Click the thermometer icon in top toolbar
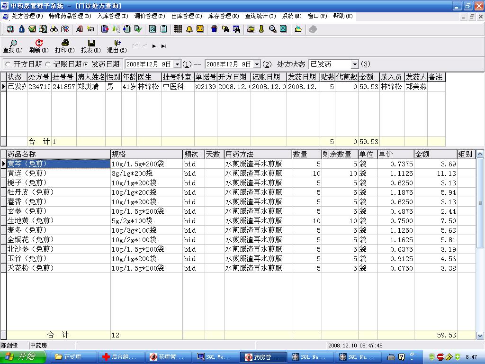This screenshot has width=485, height=364. tap(261, 29)
